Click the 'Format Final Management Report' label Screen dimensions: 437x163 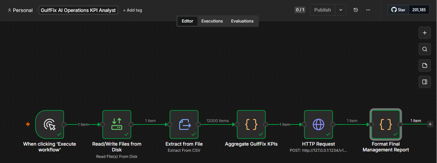point(385,147)
